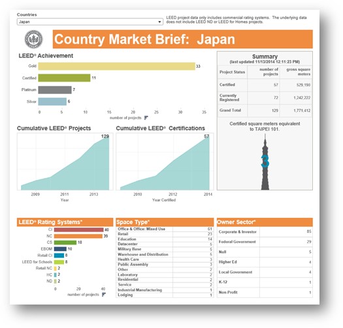Click 'Local Government' owner sector row
343x328 pixels.
point(265,272)
